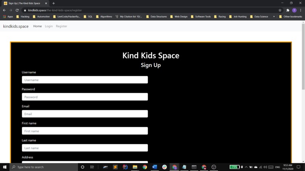Screen dimensions: 305x171
Task: Open the Login nav link
Action: coord(49,26)
